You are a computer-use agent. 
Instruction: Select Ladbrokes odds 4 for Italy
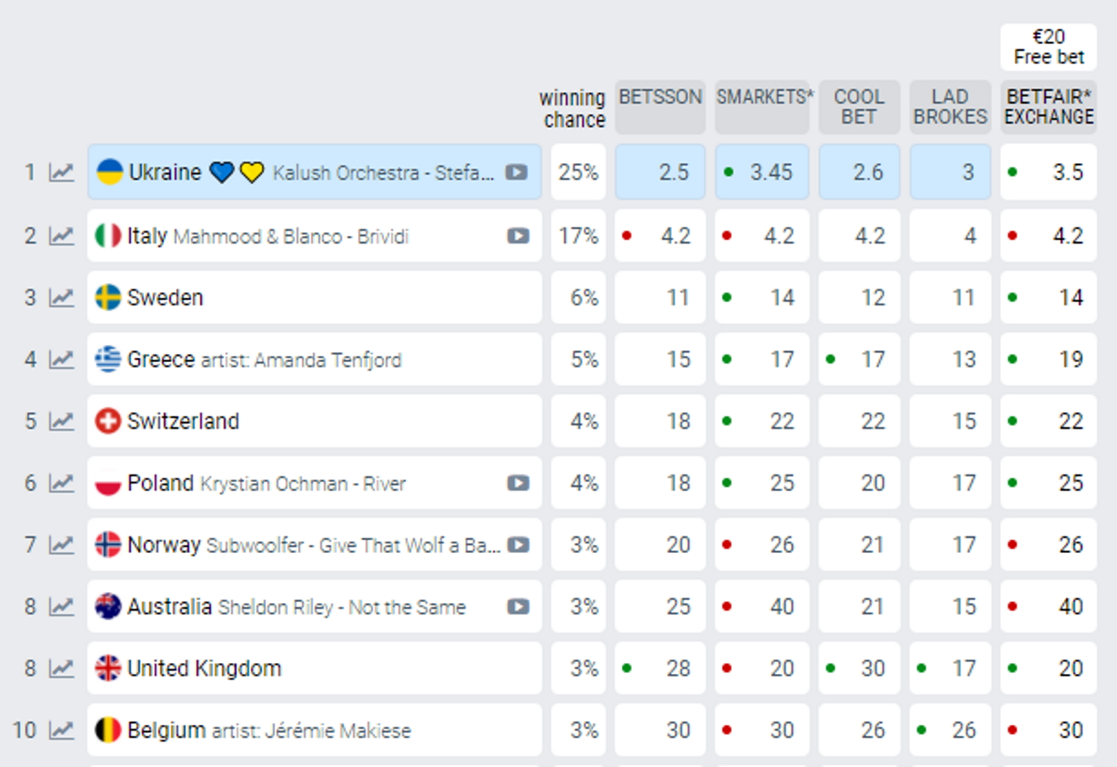tap(950, 236)
